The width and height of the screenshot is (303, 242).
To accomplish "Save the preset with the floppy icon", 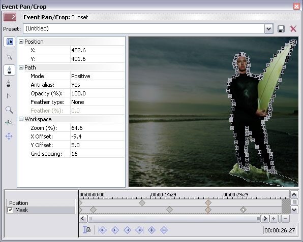I will tap(281, 29).
